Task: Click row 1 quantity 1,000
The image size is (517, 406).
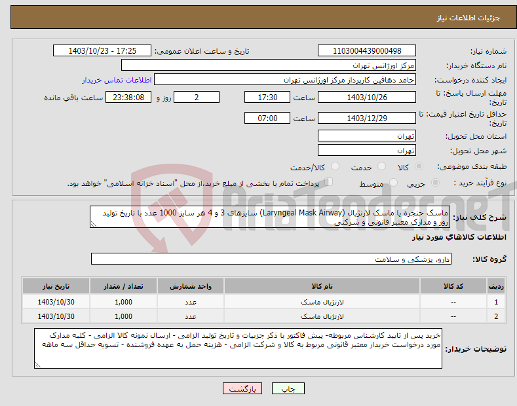Action: point(123,302)
